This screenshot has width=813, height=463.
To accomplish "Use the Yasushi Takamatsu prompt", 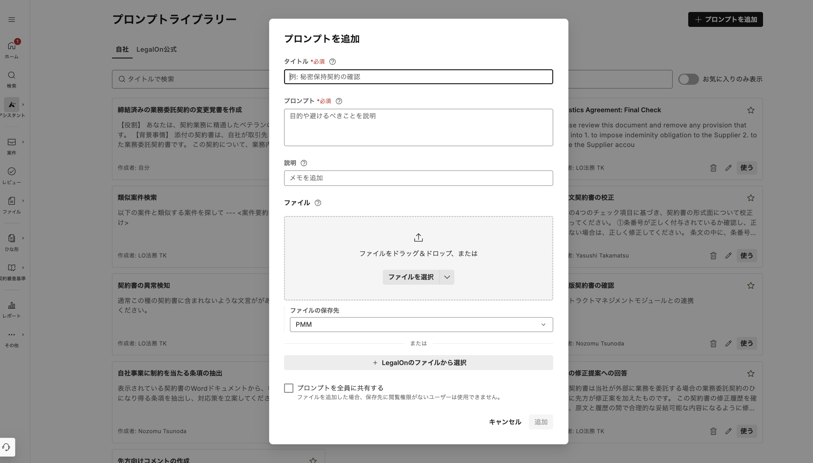I will click(747, 256).
